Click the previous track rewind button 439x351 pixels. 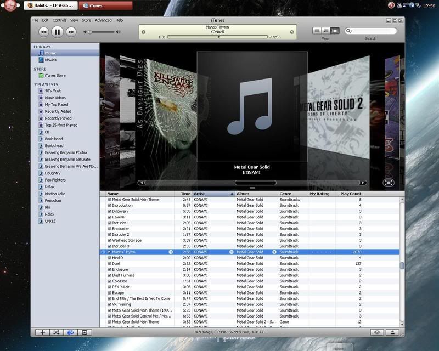43,32
